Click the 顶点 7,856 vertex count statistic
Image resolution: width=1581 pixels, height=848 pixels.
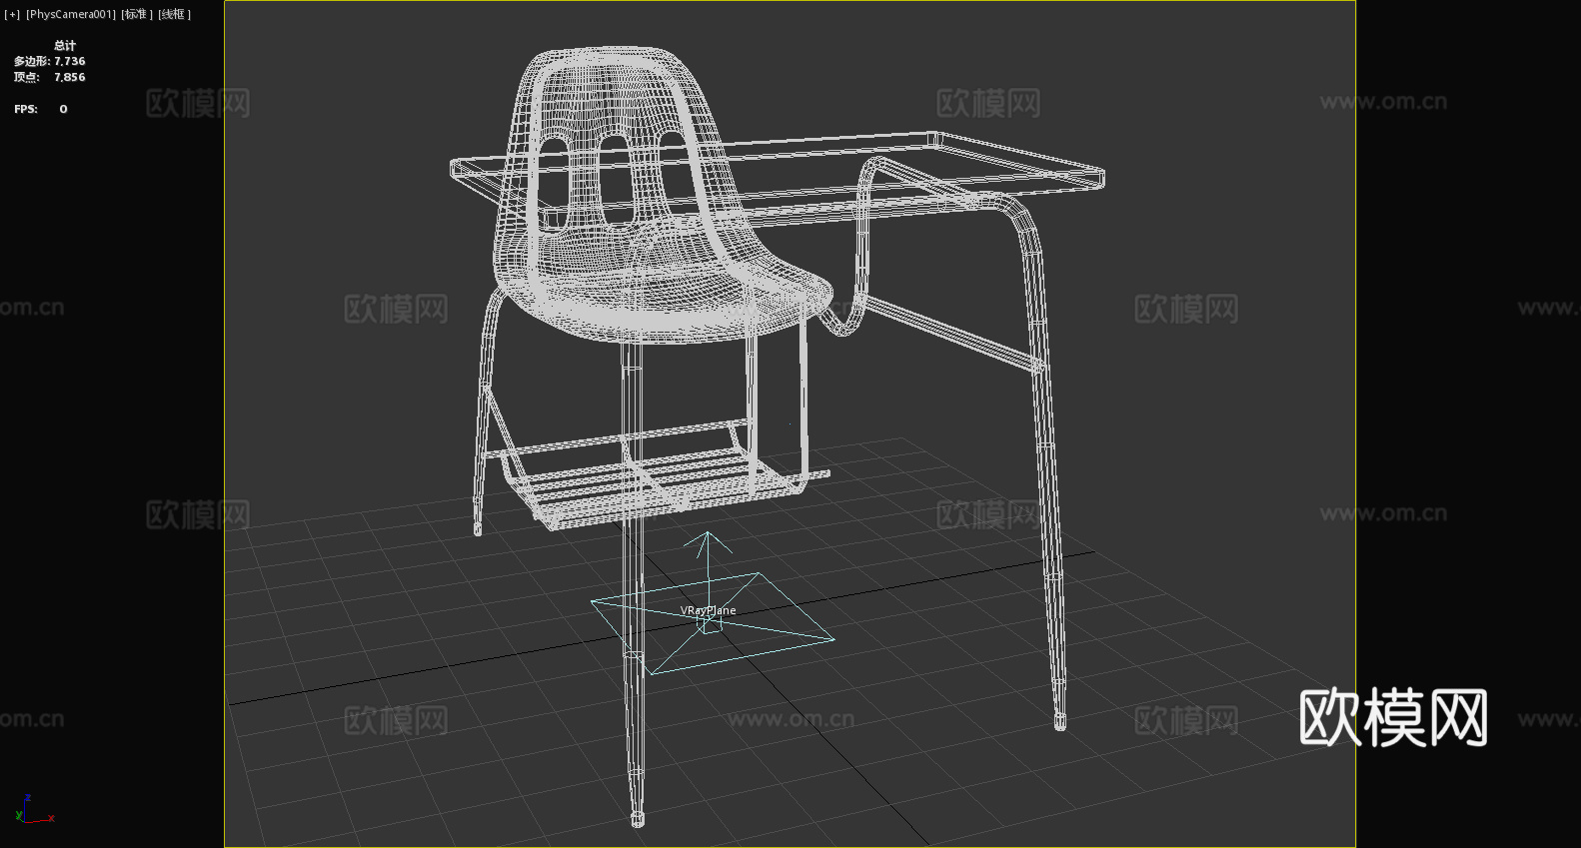pos(49,77)
